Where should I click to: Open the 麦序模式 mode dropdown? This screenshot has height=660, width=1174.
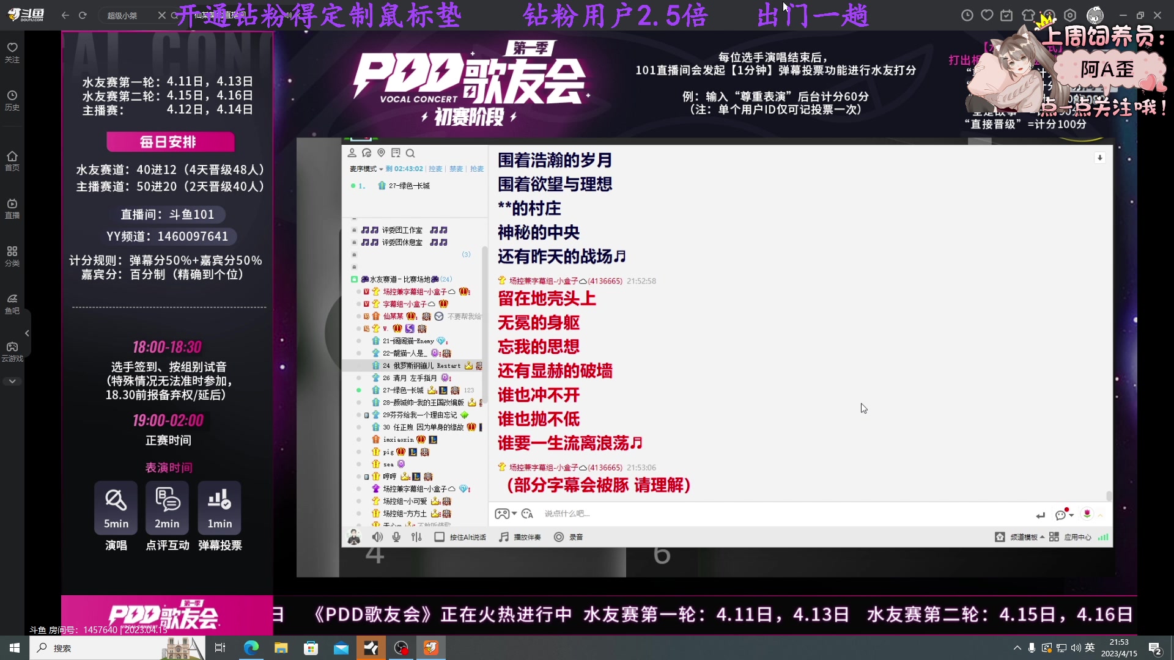[x=366, y=169]
